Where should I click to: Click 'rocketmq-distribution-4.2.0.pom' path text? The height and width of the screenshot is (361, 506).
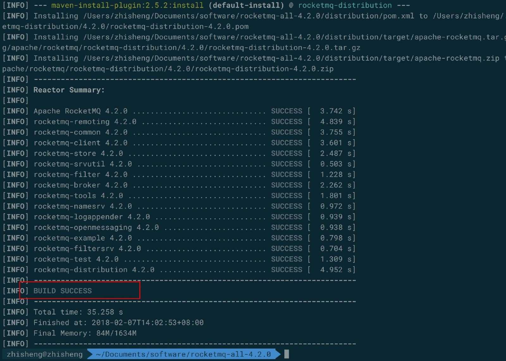point(179,27)
